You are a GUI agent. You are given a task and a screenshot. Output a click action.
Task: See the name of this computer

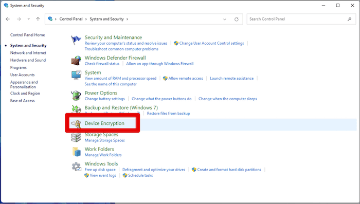point(111,84)
